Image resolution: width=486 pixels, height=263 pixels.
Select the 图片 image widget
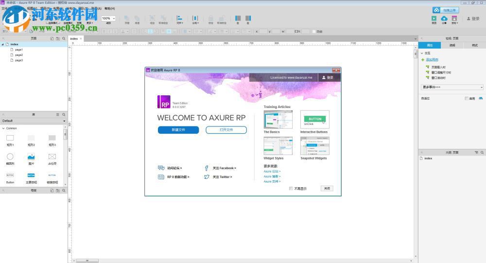click(31, 157)
